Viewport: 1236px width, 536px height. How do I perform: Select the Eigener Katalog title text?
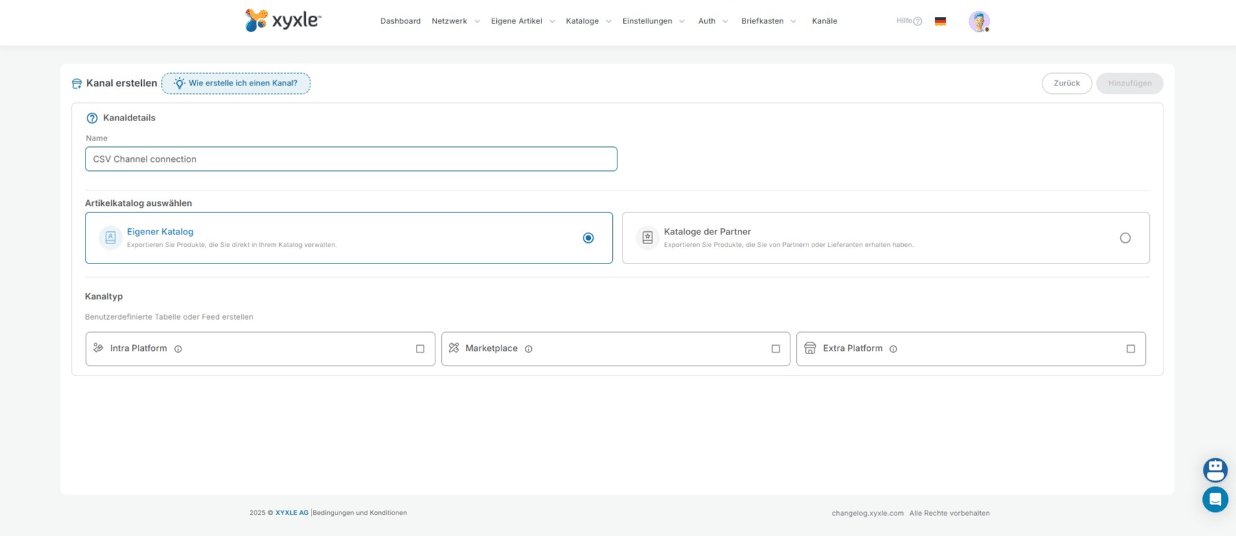[160, 232]
